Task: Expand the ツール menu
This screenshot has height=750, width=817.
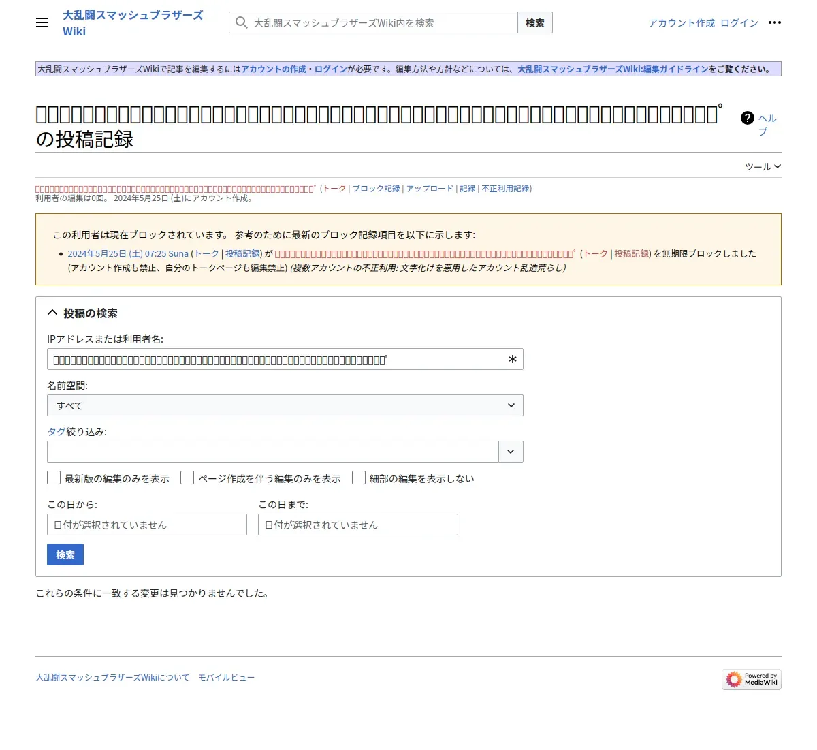Action: pyautogui.click(x=763, y=166)
